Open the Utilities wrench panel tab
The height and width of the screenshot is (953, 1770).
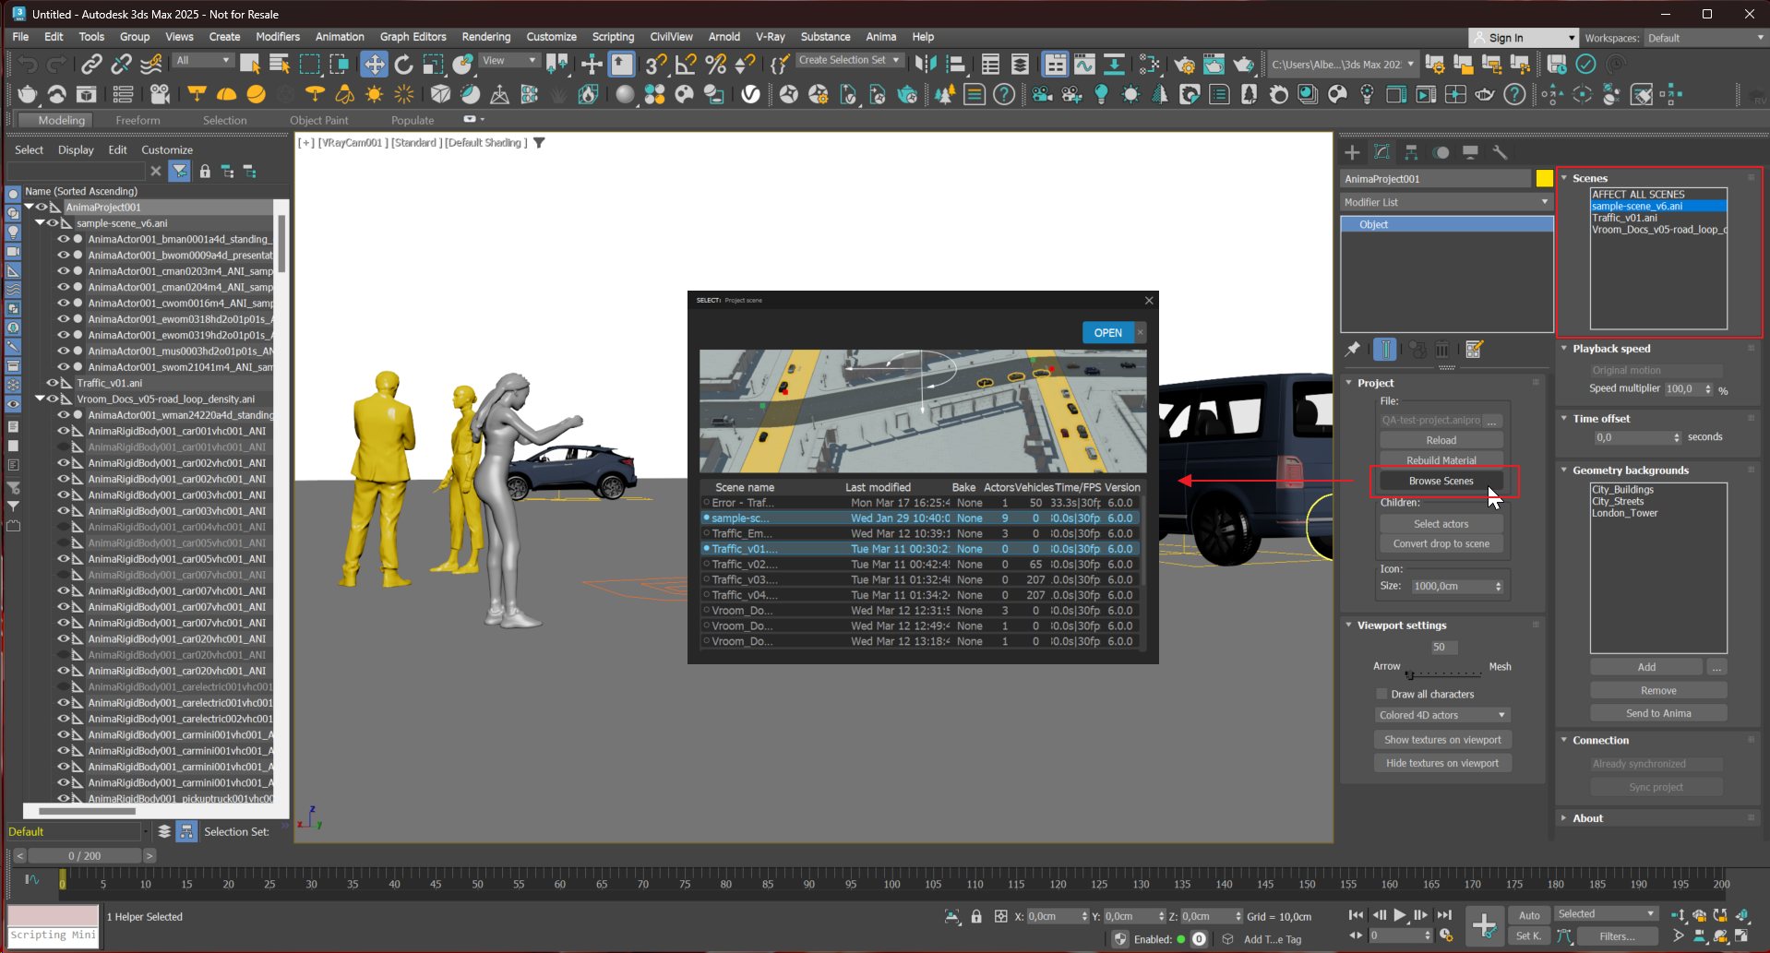click(1500, 152)
